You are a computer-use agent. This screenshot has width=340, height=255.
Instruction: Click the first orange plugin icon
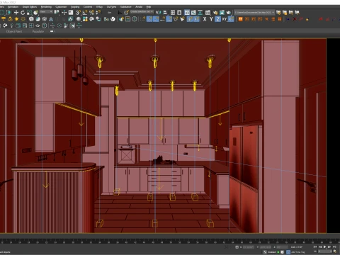[240, 19]
